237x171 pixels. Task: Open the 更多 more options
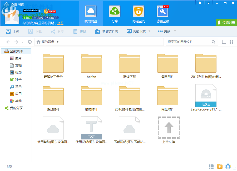coord(164,31)
